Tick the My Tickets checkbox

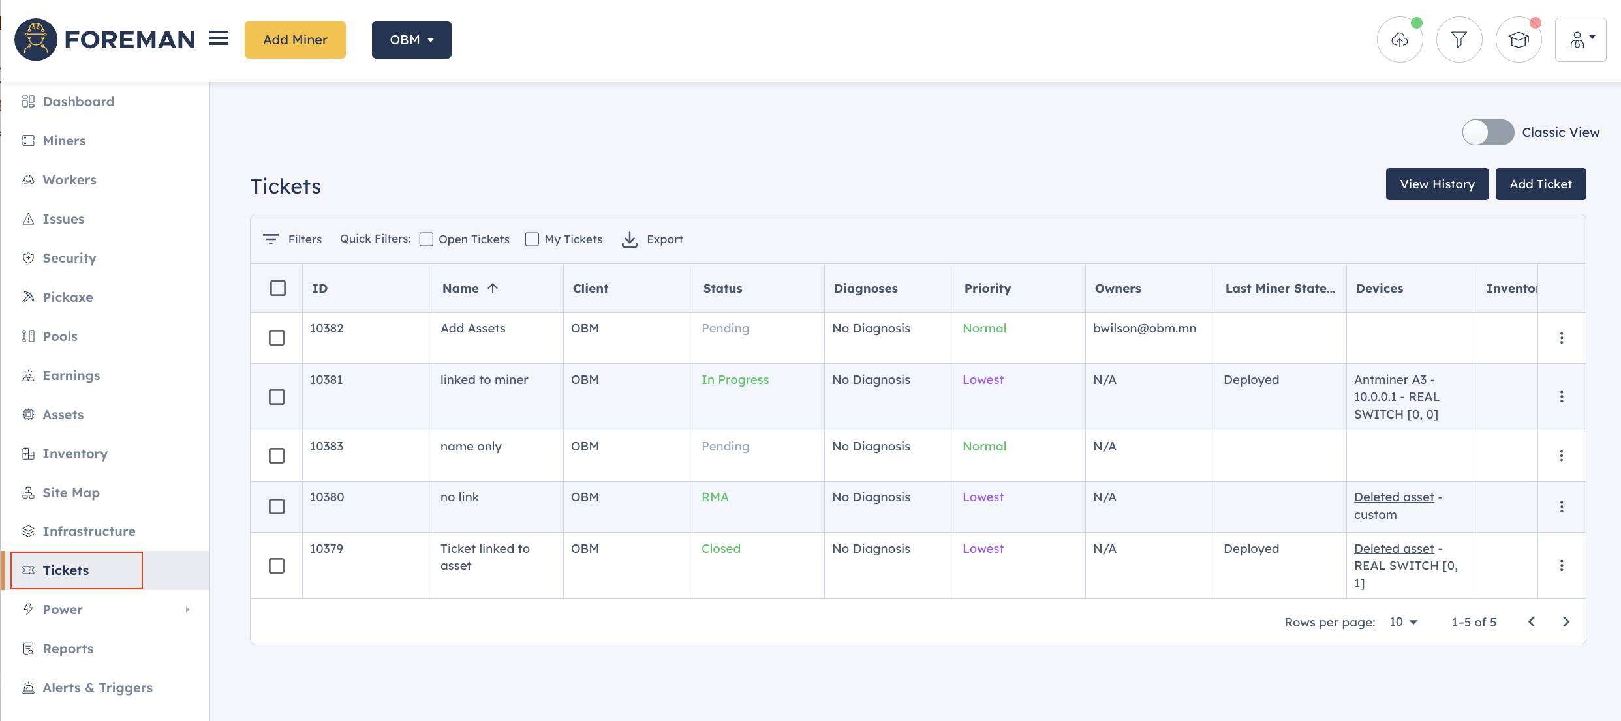pos(532,239)
